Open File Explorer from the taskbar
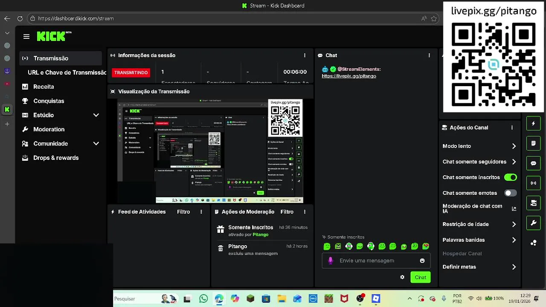The height and width of the screenshot is (307, 546). pyautogui.click(x=282, y=298)
